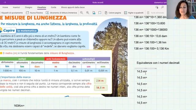Click the '56,8 m' example box
This screenshot has width=196, height=110.
[x=101, y=88]
